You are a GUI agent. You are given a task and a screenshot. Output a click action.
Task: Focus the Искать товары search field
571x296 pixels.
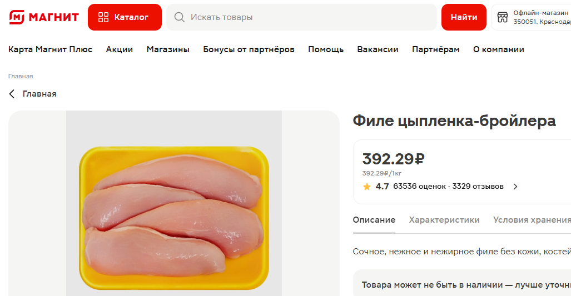(x=301, y=17)
